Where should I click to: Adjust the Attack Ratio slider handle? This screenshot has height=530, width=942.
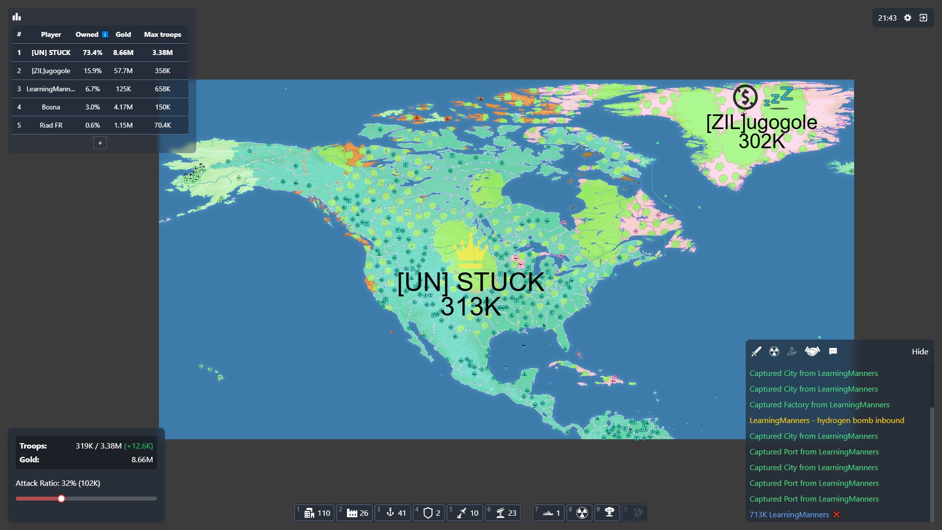point(61,499)
